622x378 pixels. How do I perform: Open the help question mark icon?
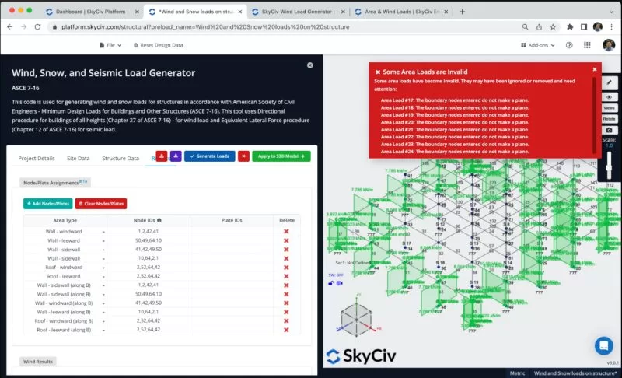[x=569, y=45]
